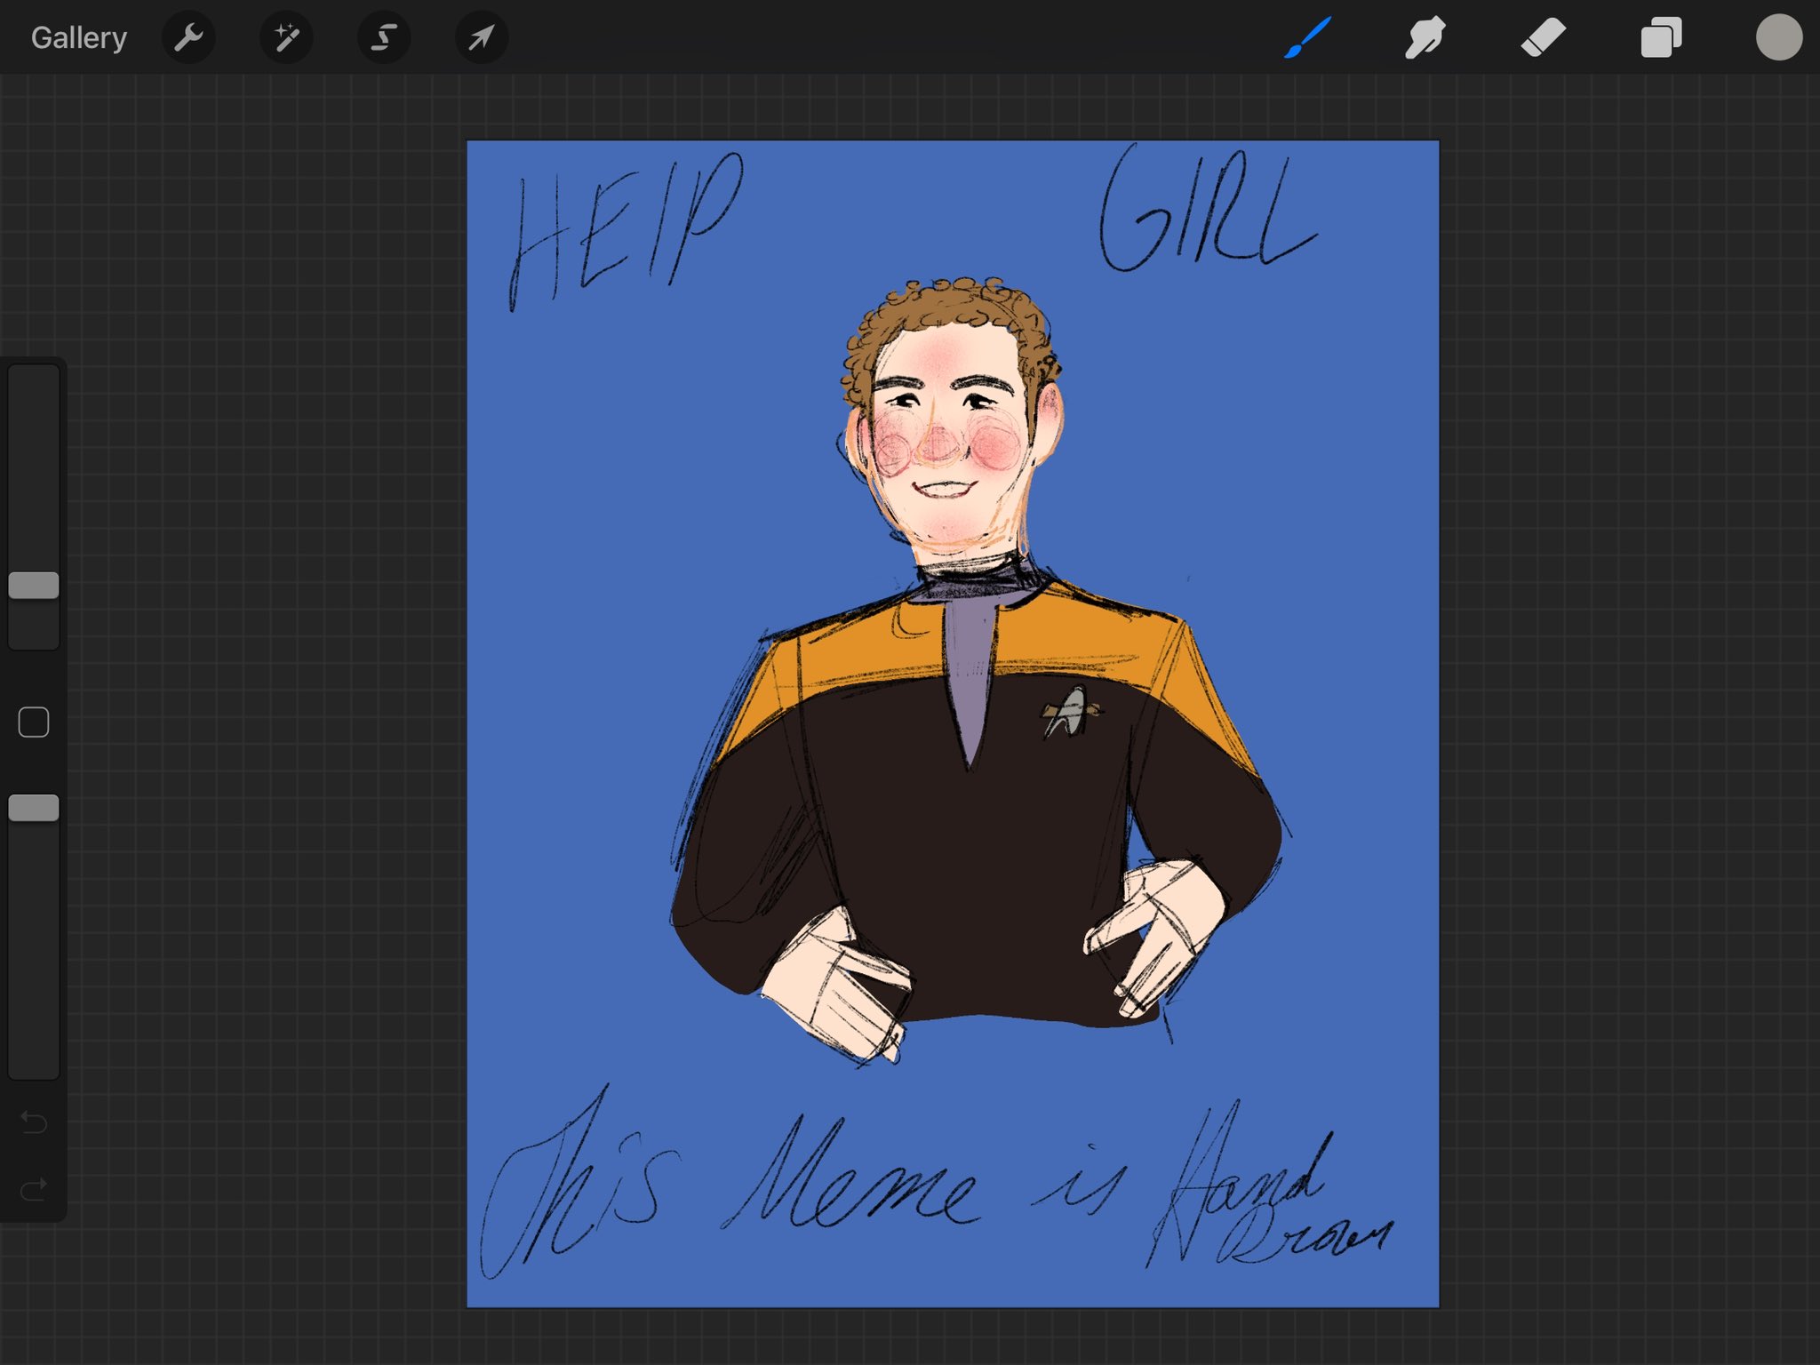Select the Eraser tool
1820x1365 pixels.
point(1543,38)
